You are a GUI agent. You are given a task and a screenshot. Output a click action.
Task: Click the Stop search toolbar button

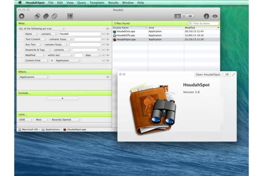coord(22,16)
